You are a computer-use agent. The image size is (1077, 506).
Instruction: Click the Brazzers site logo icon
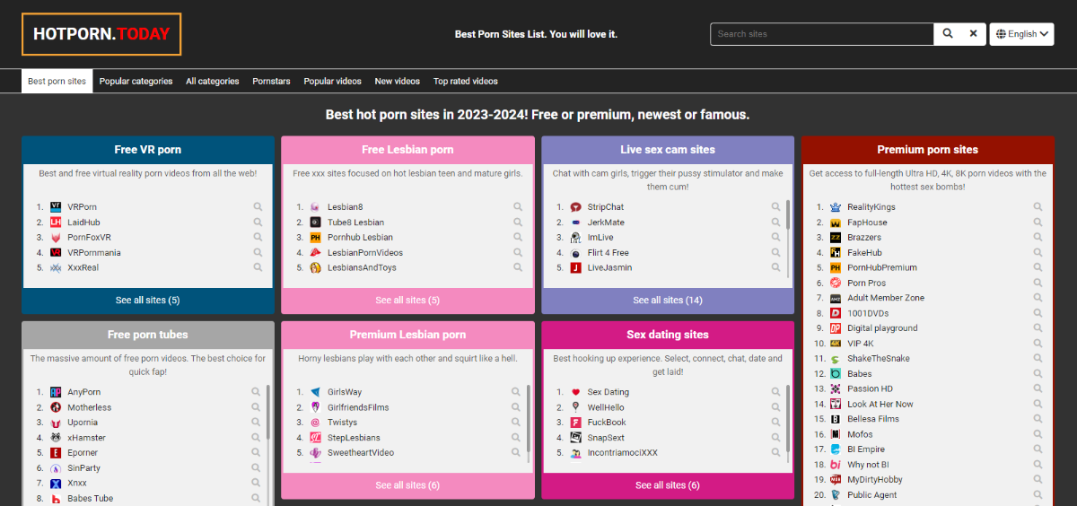point(836,238)
